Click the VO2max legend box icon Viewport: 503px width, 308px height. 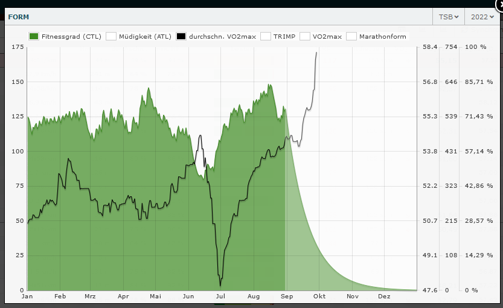pos(305,36)
